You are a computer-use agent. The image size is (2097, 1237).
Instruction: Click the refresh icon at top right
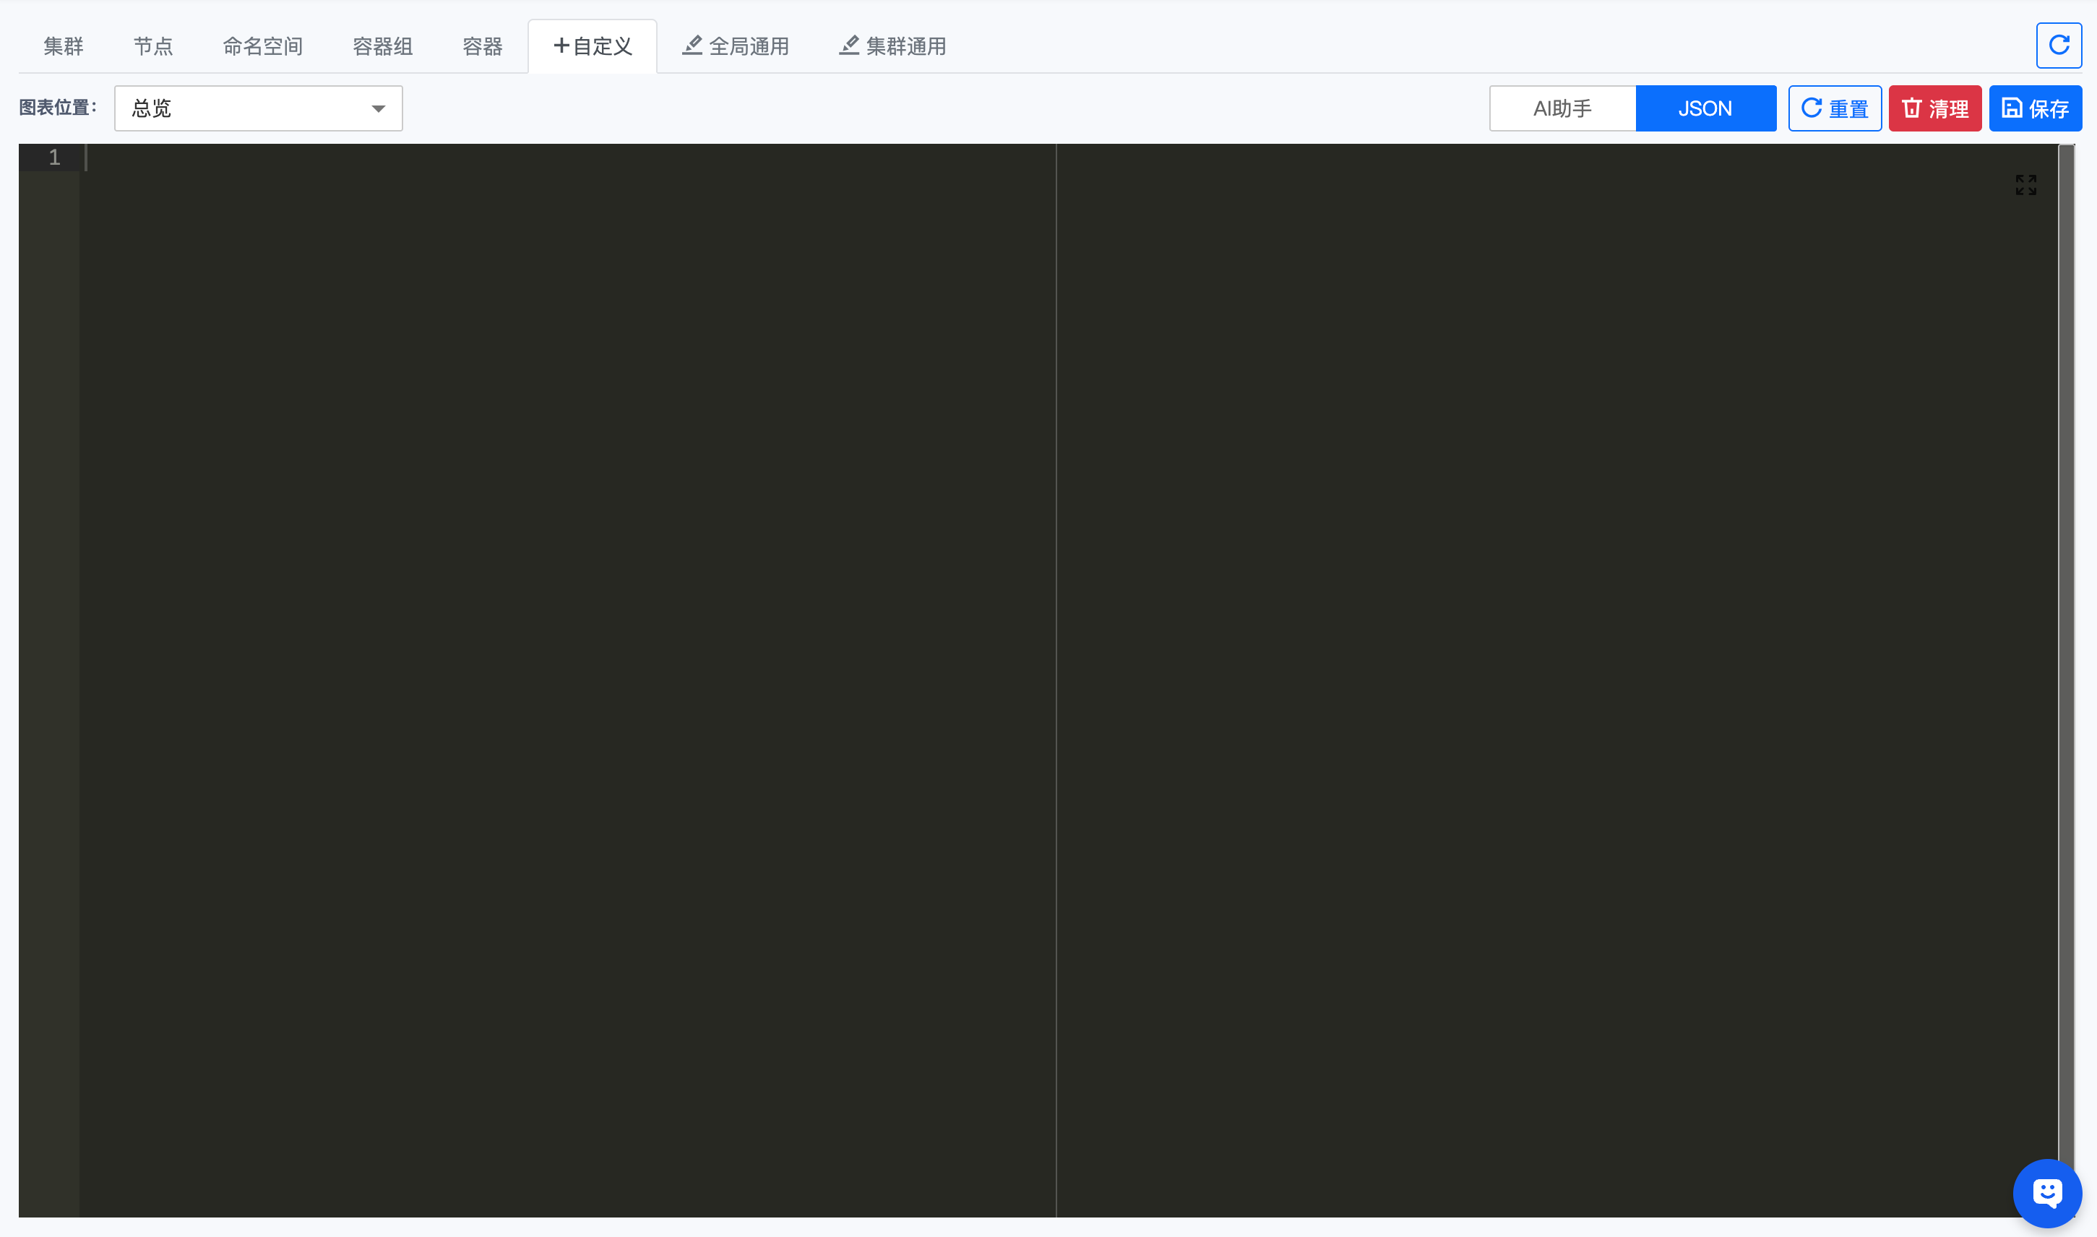tap(2058, 45)
